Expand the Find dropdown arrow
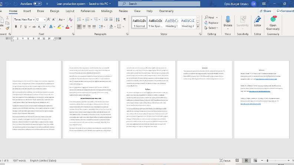Image resolution: width=294 pixels, height=165 pixels. click(217, 17)
